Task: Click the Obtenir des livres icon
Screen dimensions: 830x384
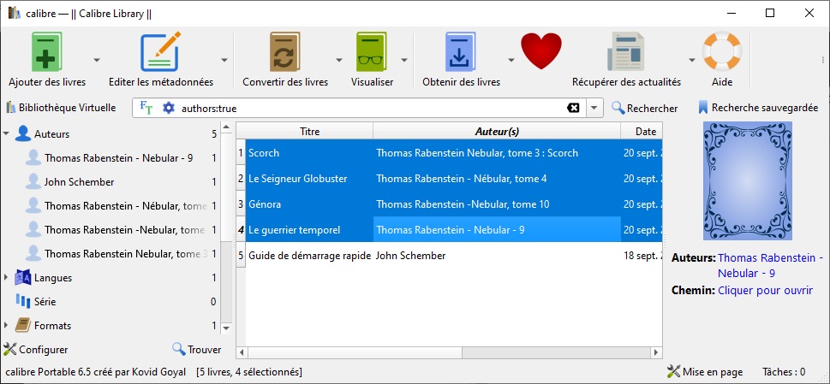Action: [x=461, y=53]
